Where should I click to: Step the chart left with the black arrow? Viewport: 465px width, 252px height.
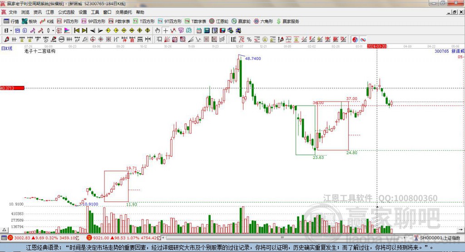pos(93,30)
